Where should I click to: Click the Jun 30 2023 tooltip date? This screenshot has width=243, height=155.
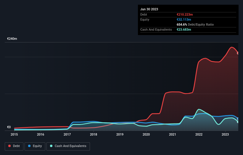(x=149, y=9)
